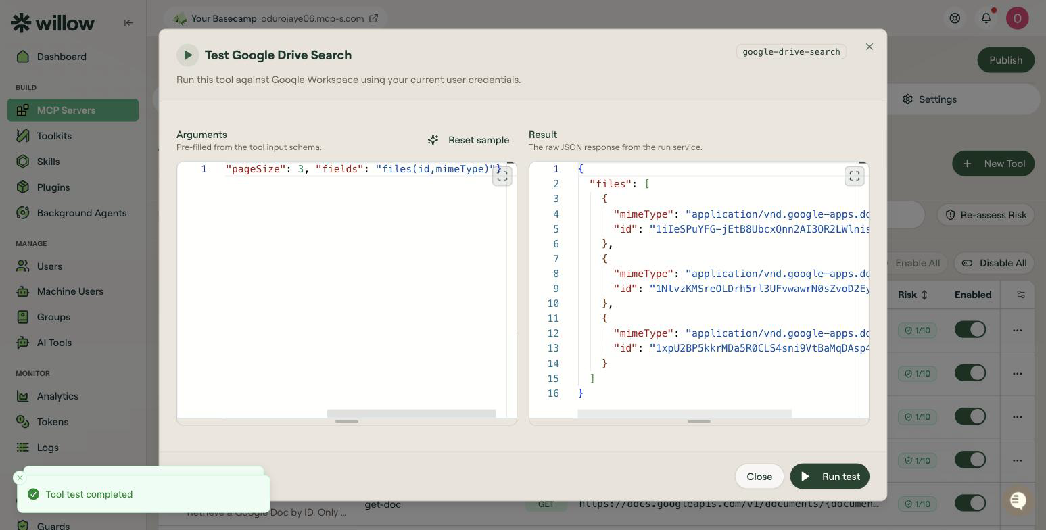This screenshot has width=1046, height=530.
Task: Expand the Arguments editor to fullscreen
Action: point(502,176)
